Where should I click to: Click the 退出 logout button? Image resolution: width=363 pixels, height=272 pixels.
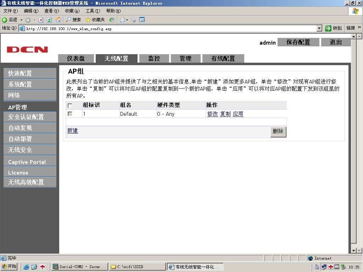[x=336, y=42]
